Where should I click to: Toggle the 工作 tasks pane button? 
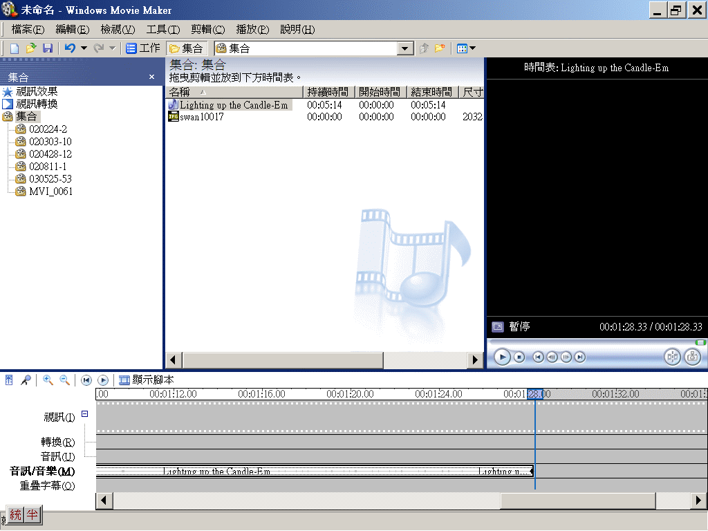[x=143, y=48]
